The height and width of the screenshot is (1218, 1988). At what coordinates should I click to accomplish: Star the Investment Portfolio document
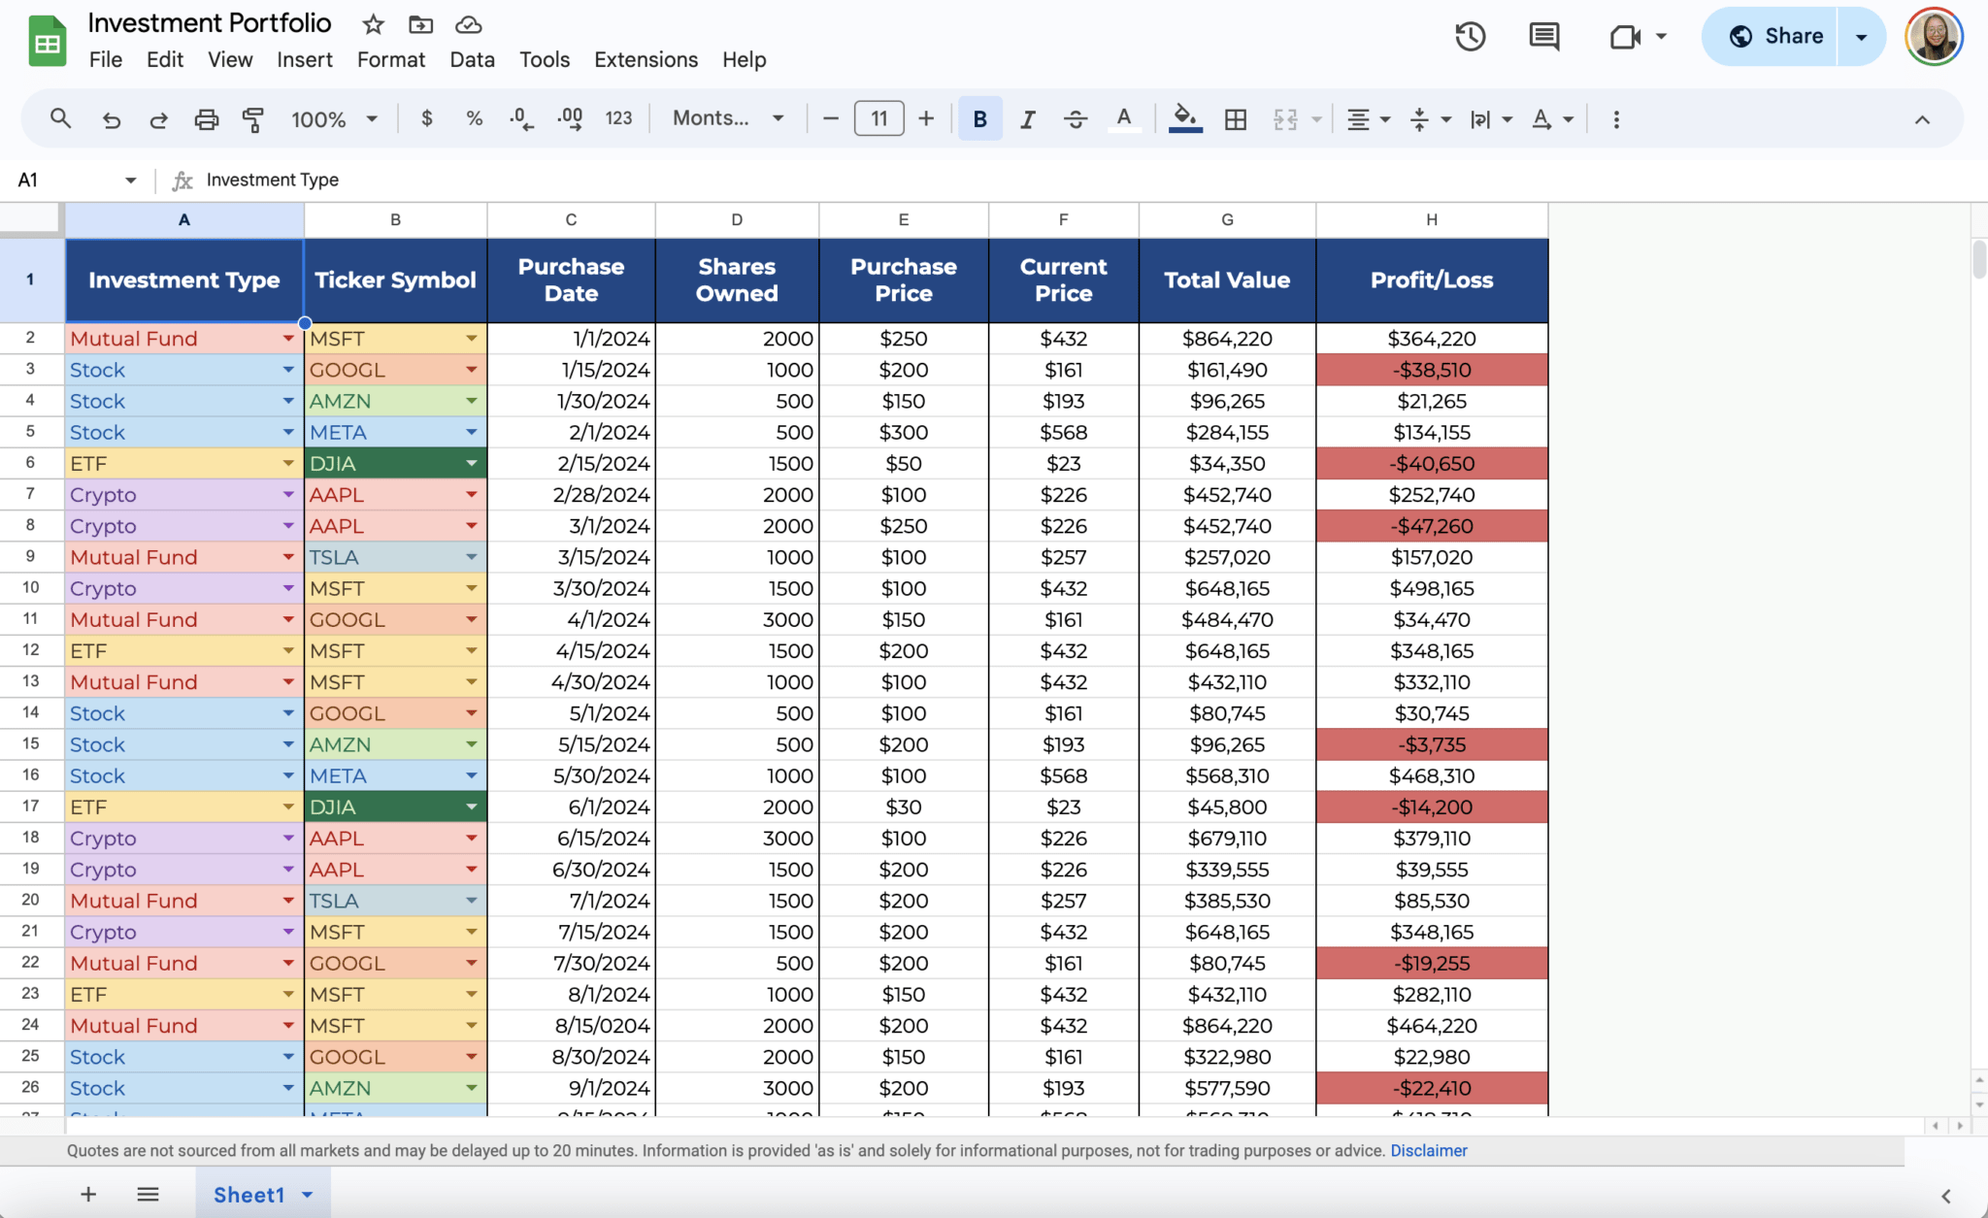point(374,24)
